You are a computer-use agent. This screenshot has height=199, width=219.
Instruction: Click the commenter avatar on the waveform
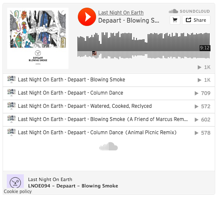pyautogui.click(x=94, y=53)
